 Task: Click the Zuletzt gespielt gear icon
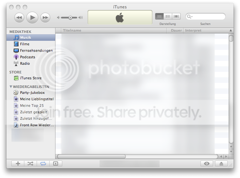[16, 112]
